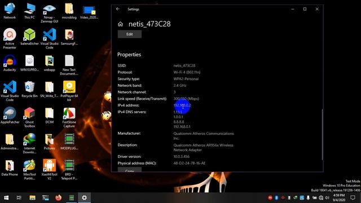The width and height of the screenshot is (361, 203).
Task: Select the Nmap - Zenmap GUI shortcut
Action: coord(49,14)
